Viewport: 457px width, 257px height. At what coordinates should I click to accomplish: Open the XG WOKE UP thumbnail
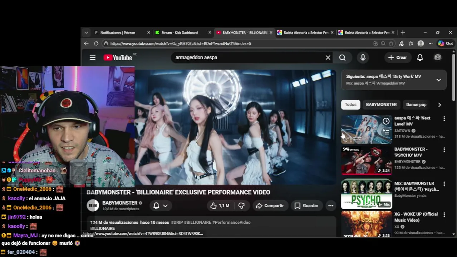tap(367, 225)
